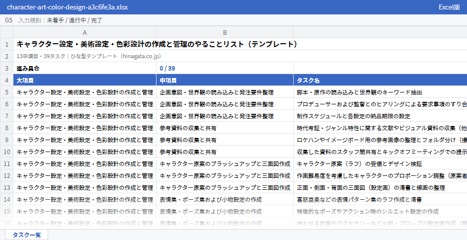Viewport: 467px width, 240px height.
Task: Select row 9 column B cell 参考資料の収集と共有
Action: tap(225, 140)
